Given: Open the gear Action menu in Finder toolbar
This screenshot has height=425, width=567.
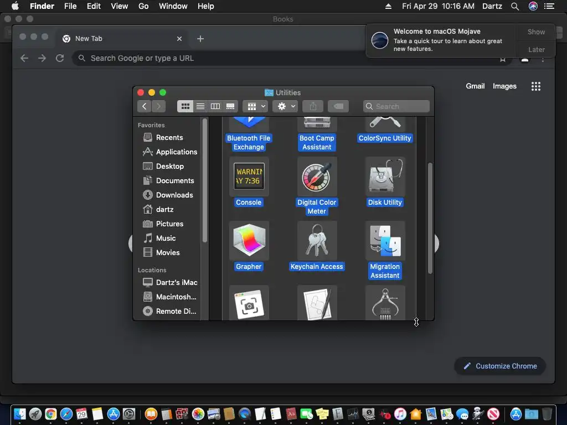Looking at the screenshot, I should [285, 106].
